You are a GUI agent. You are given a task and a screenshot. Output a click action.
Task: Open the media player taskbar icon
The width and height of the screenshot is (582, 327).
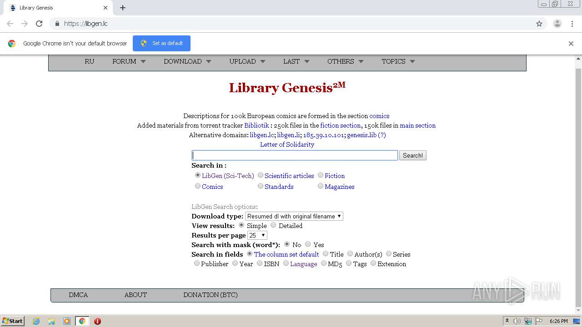pos(67,321)
